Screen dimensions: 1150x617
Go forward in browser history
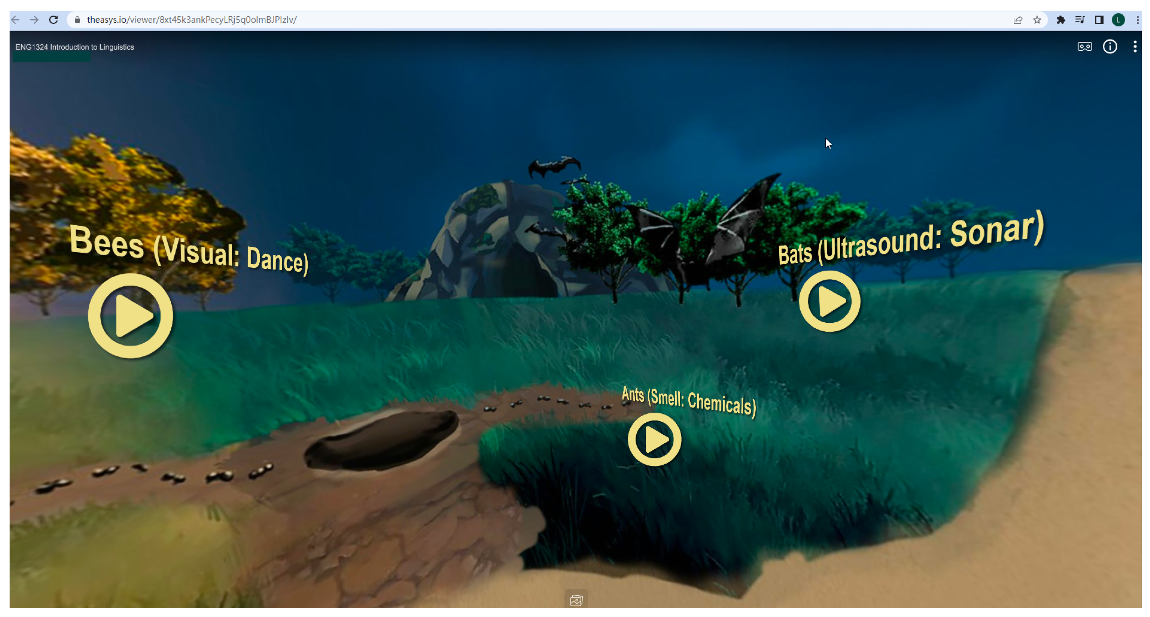pos(34,20)
